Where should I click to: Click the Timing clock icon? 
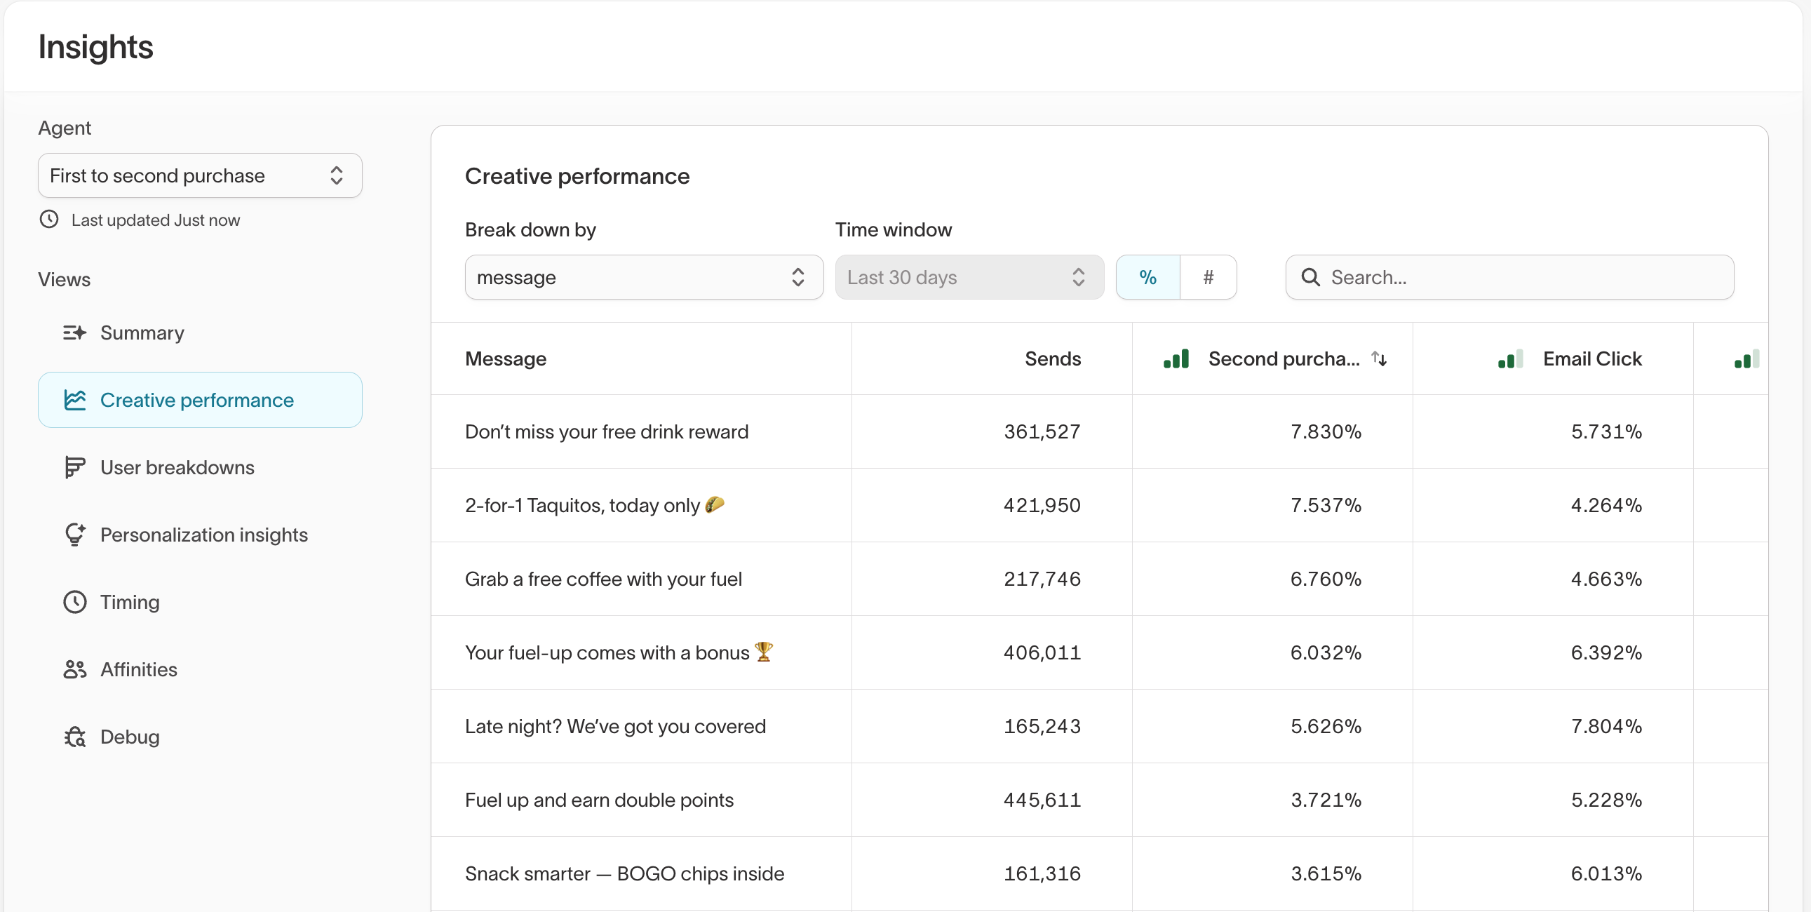[74, 602]
